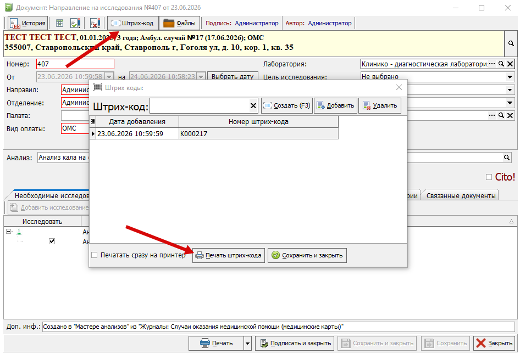Click the magnifier icon beside patient info
The width and height of the screenshot is (520, 354).
[x=511, y=43]
